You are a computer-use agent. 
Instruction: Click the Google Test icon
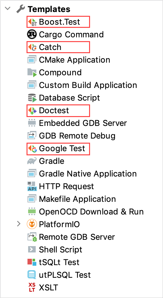pyautogui.click(x=32, y=148)
